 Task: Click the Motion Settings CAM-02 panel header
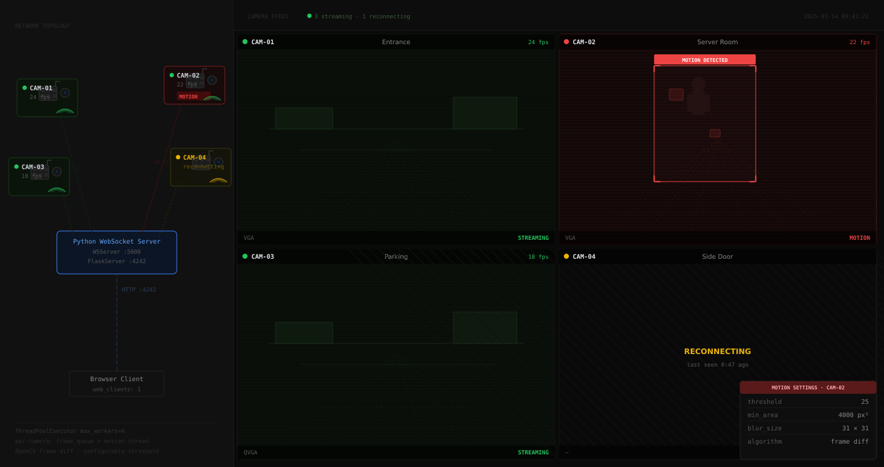click(808, 387)
